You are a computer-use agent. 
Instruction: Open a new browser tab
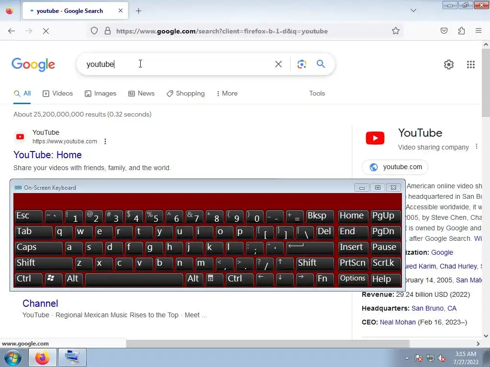coord(138,11)
